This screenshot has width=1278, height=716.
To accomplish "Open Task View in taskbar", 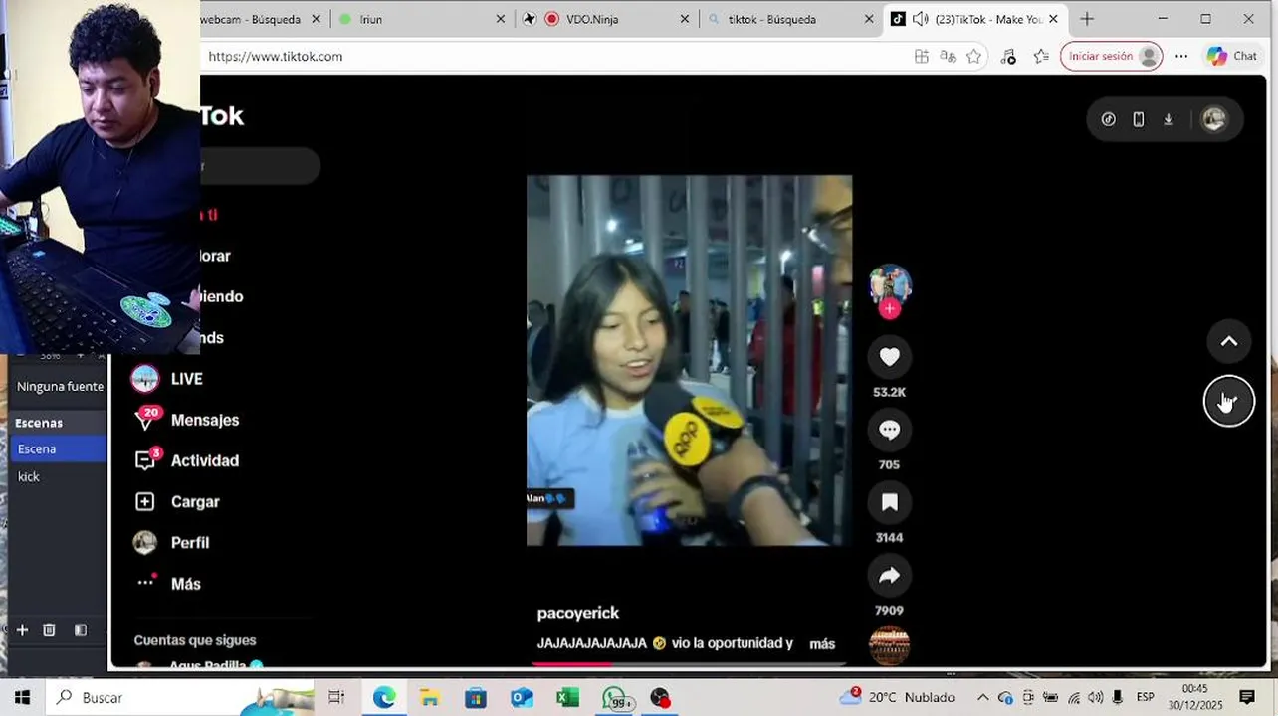I will click(x=336, y=698).
